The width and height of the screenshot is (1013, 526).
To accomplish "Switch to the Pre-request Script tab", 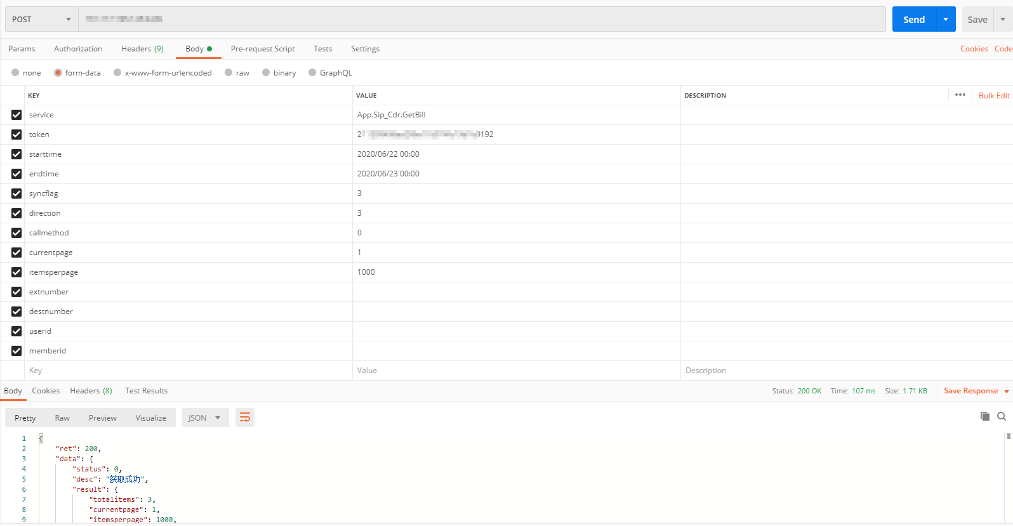I will pyautogui.click(x=263, y=49).
